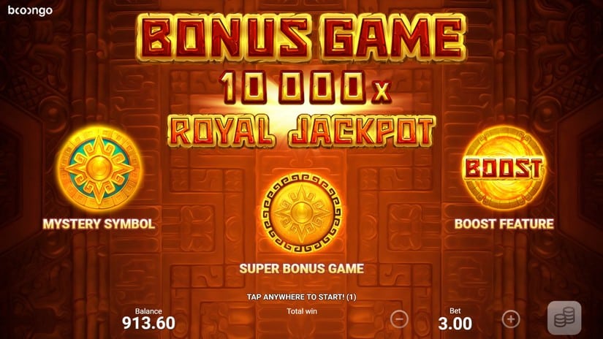This screenshot has width=603, height=339.
Task: Click the Mystery Symbol golden medallion
Action: 99,169
